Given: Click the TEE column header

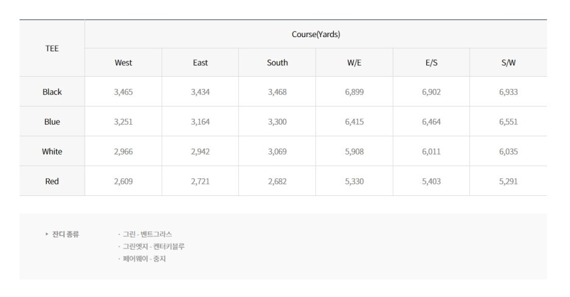Looking at the screenshot, I should click(52, 48).
